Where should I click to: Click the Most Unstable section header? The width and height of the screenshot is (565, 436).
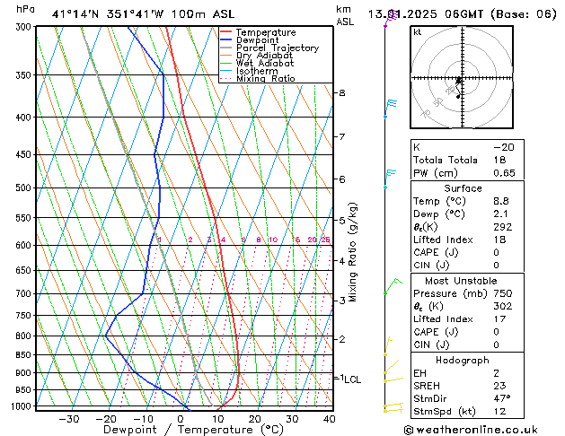coord(461,281)
